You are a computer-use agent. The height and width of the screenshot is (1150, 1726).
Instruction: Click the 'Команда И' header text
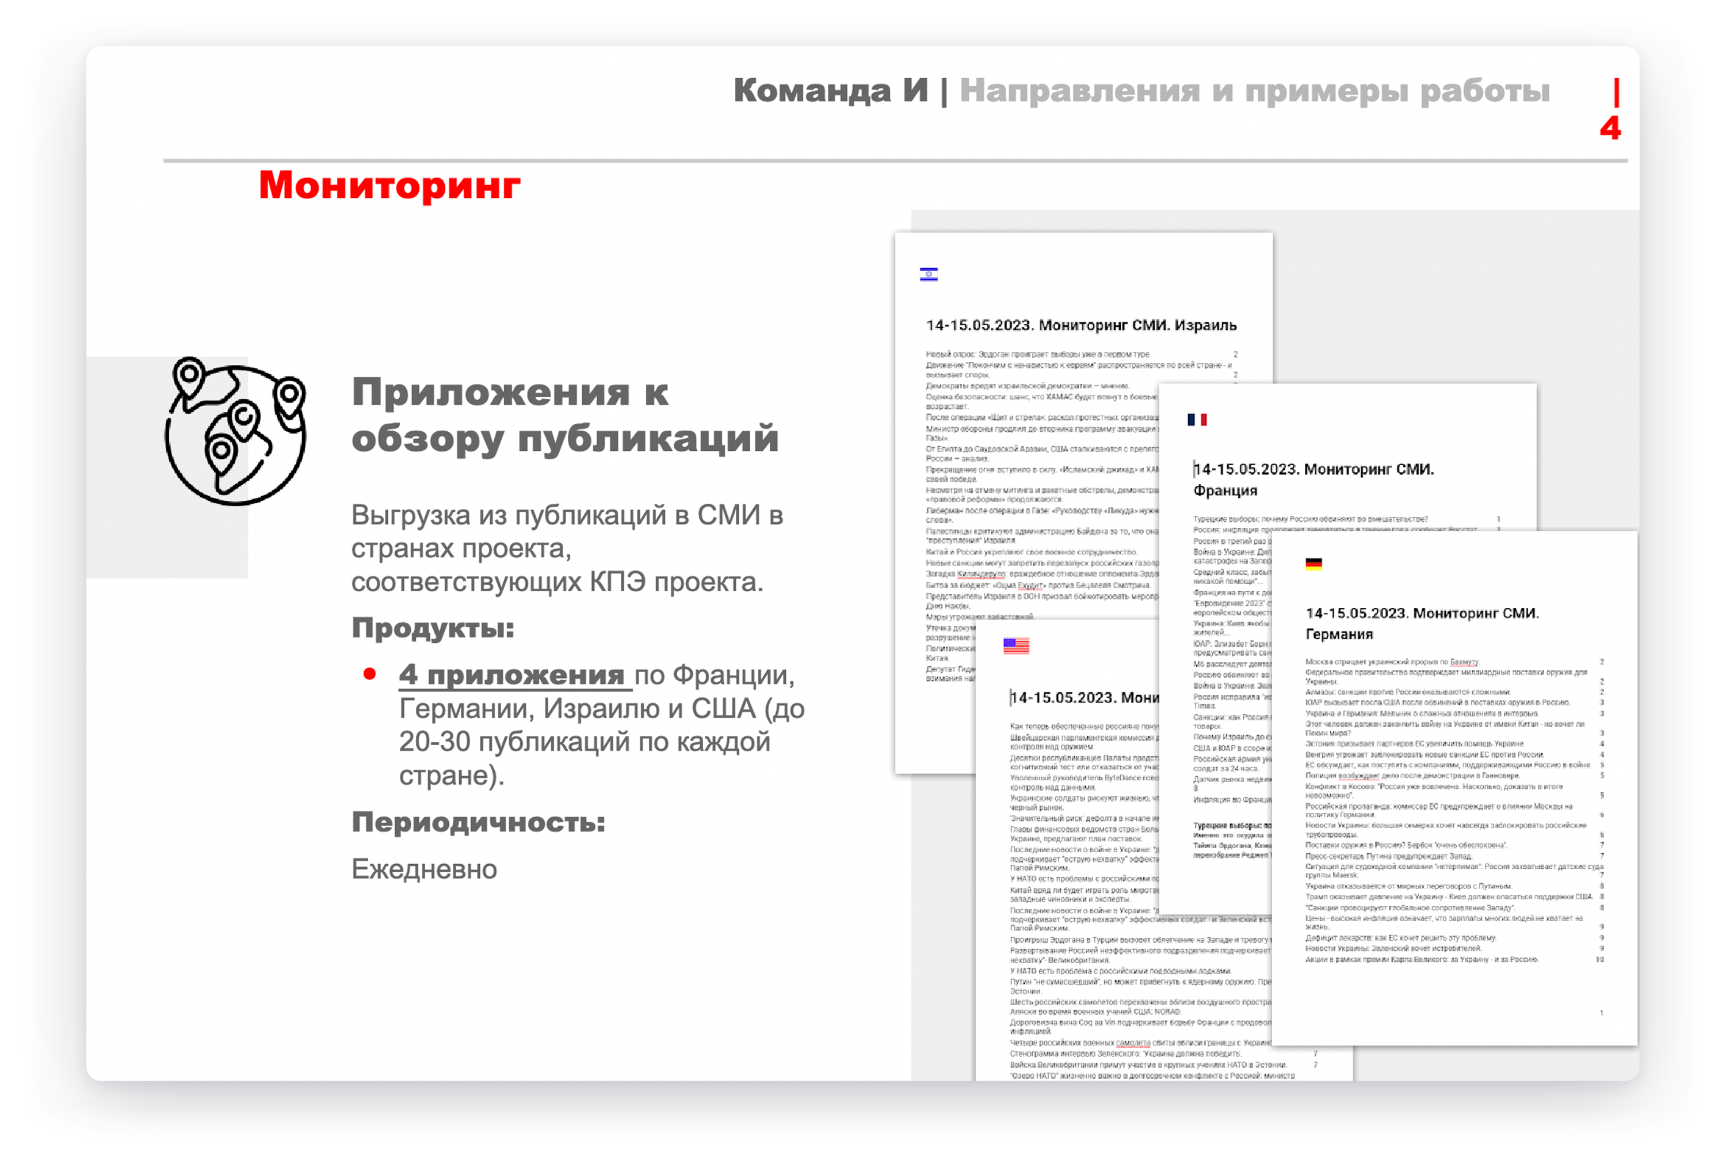coord(831,90)
